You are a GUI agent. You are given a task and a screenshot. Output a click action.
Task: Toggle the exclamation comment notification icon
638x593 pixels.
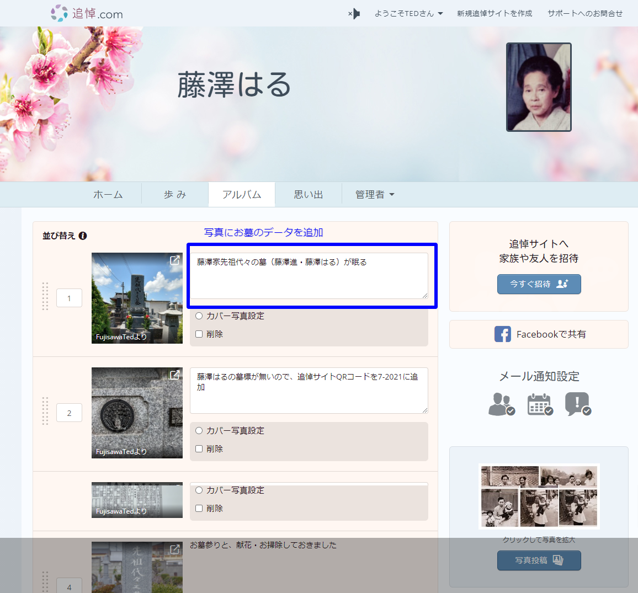click(578, 404)
